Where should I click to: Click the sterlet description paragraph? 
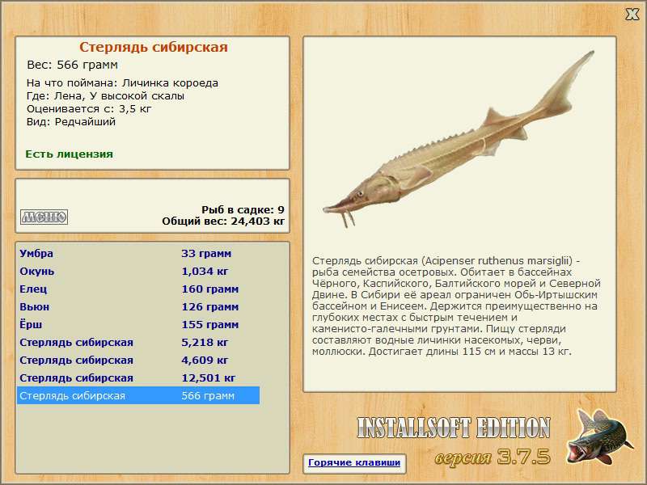point(456,306)
